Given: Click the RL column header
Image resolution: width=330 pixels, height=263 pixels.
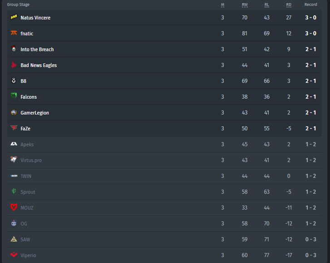Looking at the screenshot, I should click(x=266, y=5).
